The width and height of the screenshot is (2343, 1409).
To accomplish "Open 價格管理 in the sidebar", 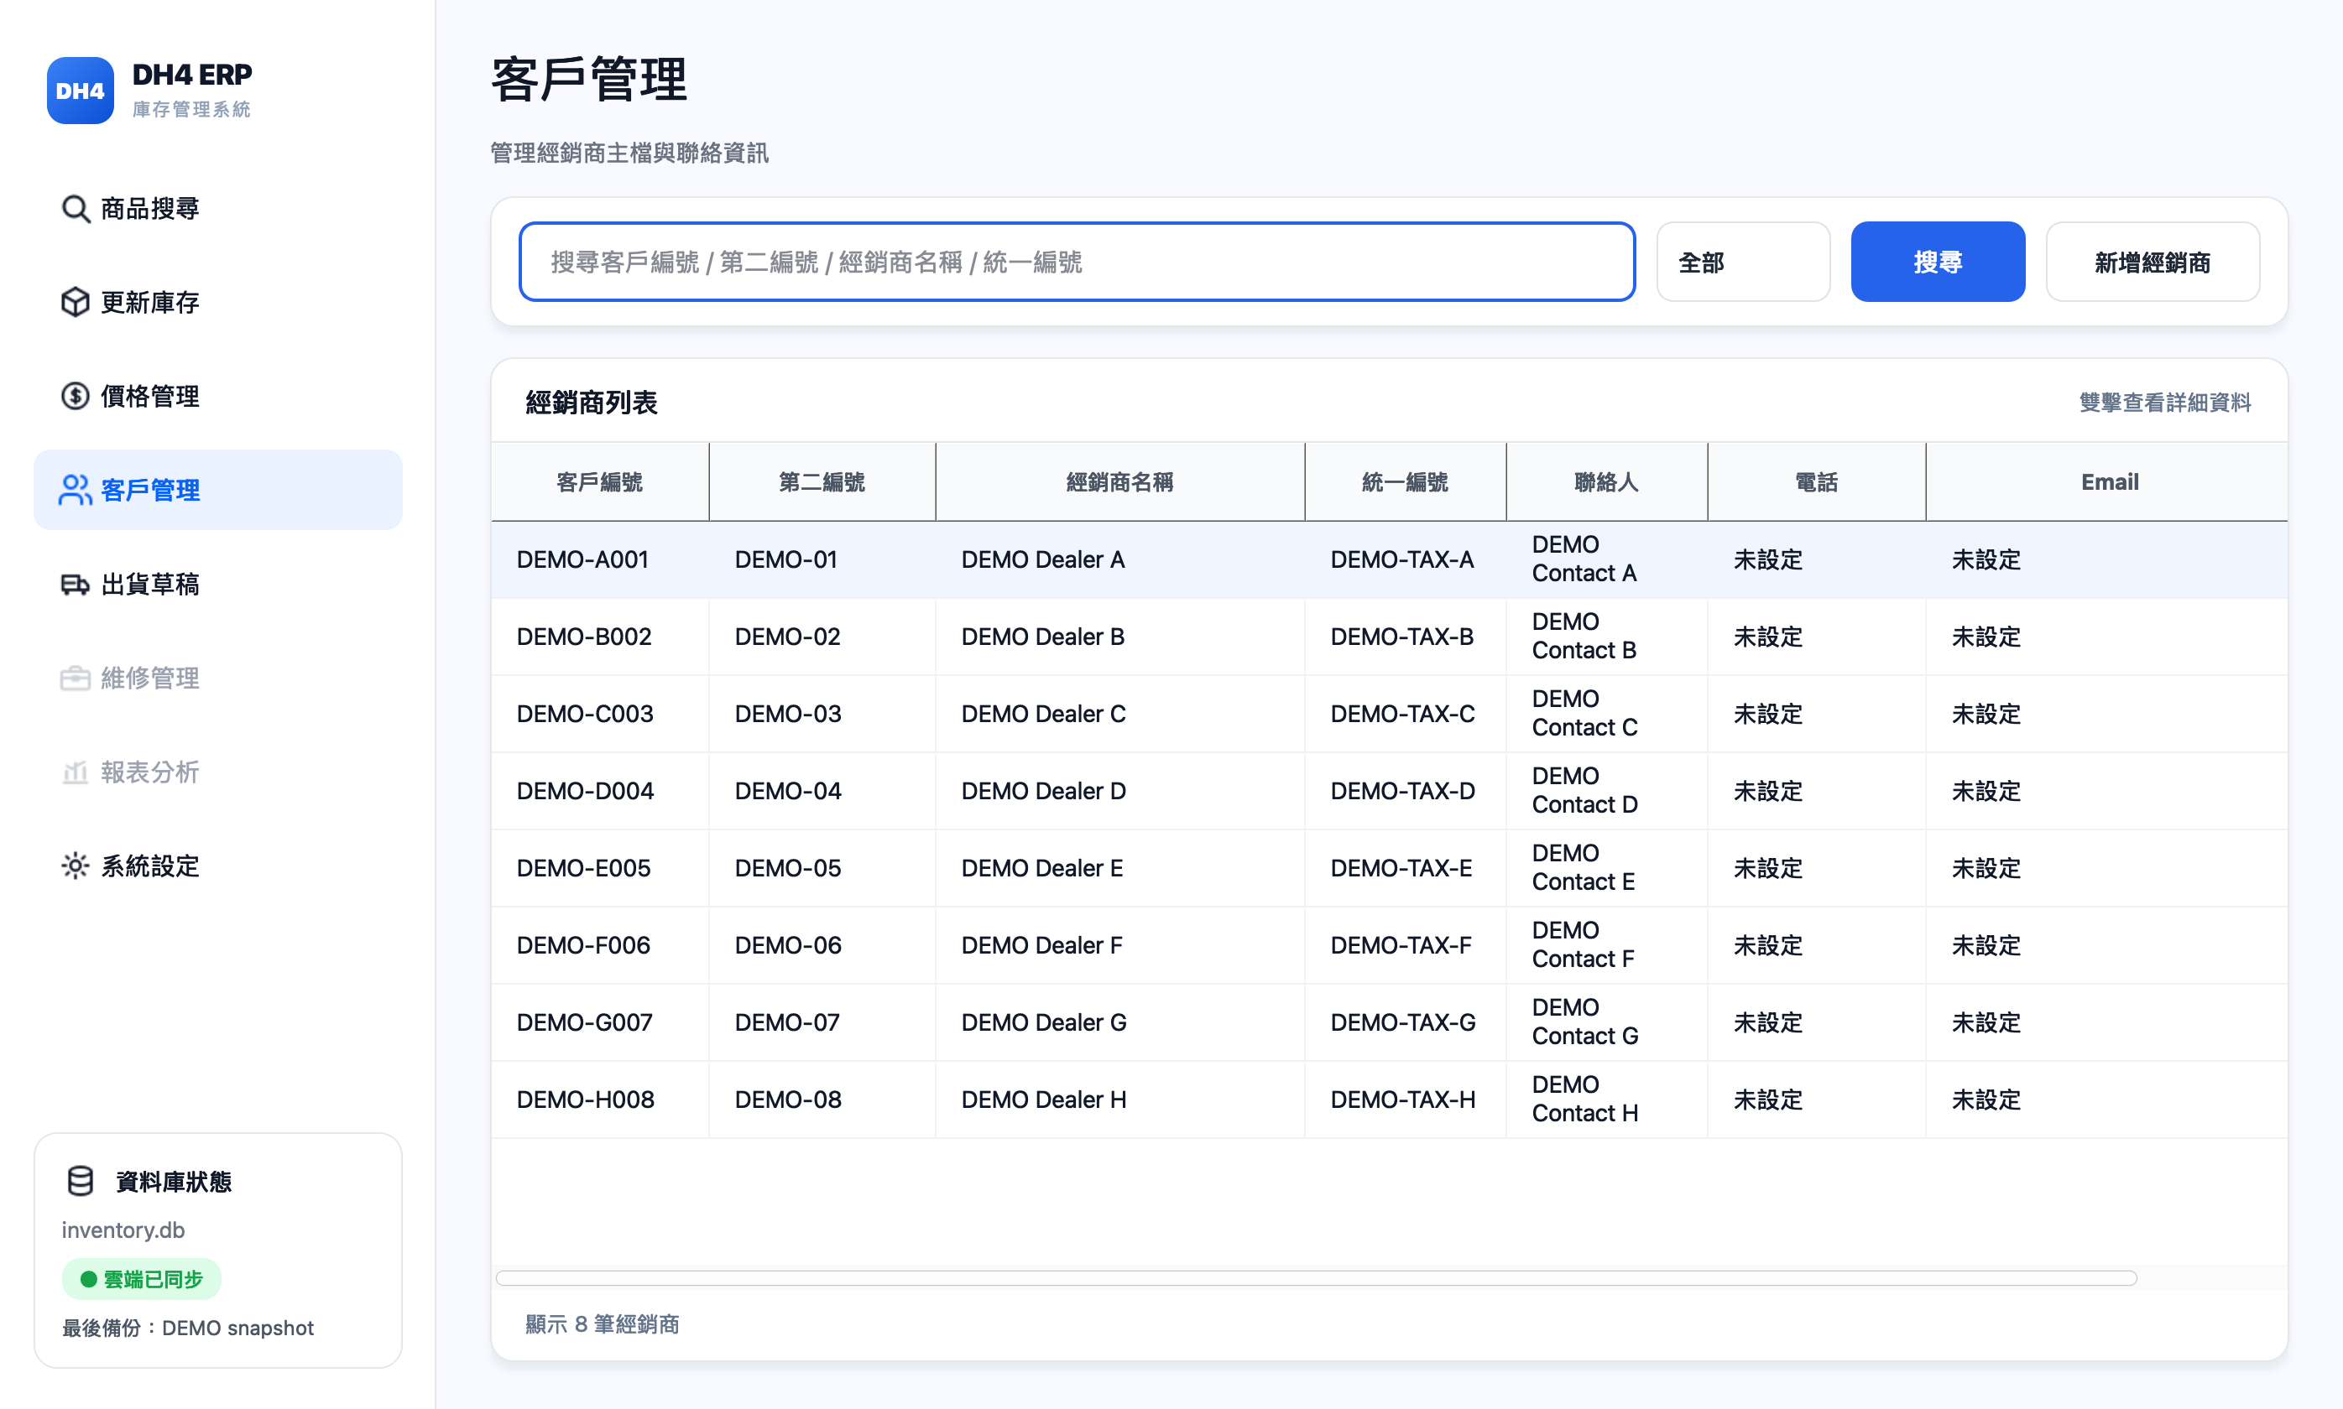I will point(217,396).
